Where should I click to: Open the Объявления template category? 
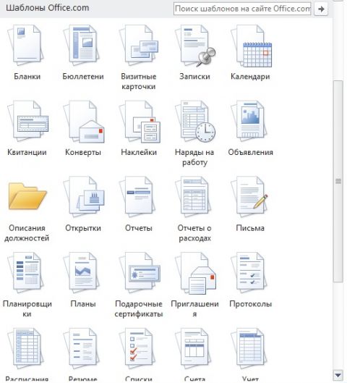pos(249,121)
